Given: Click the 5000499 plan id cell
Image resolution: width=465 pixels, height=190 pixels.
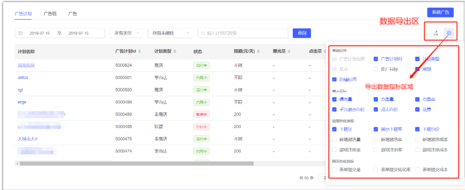Looking at the screenshot, I should coord(123,102).
